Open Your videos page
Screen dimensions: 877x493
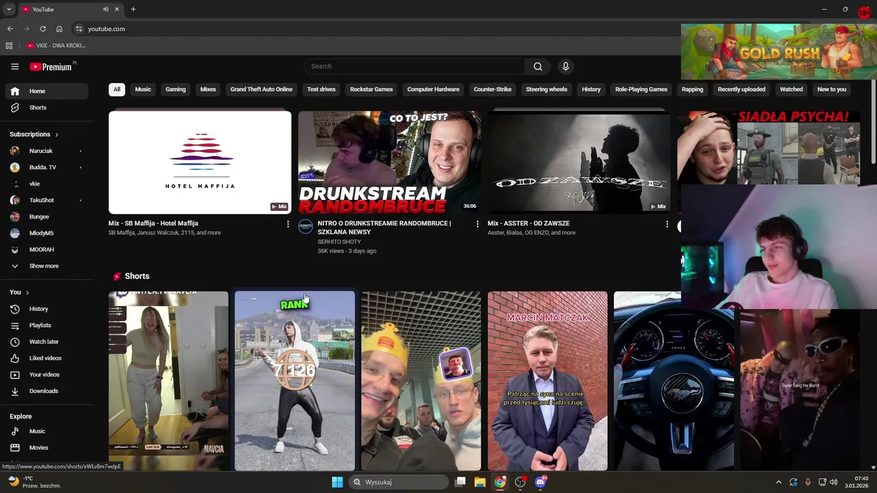(x=47, y=375)
